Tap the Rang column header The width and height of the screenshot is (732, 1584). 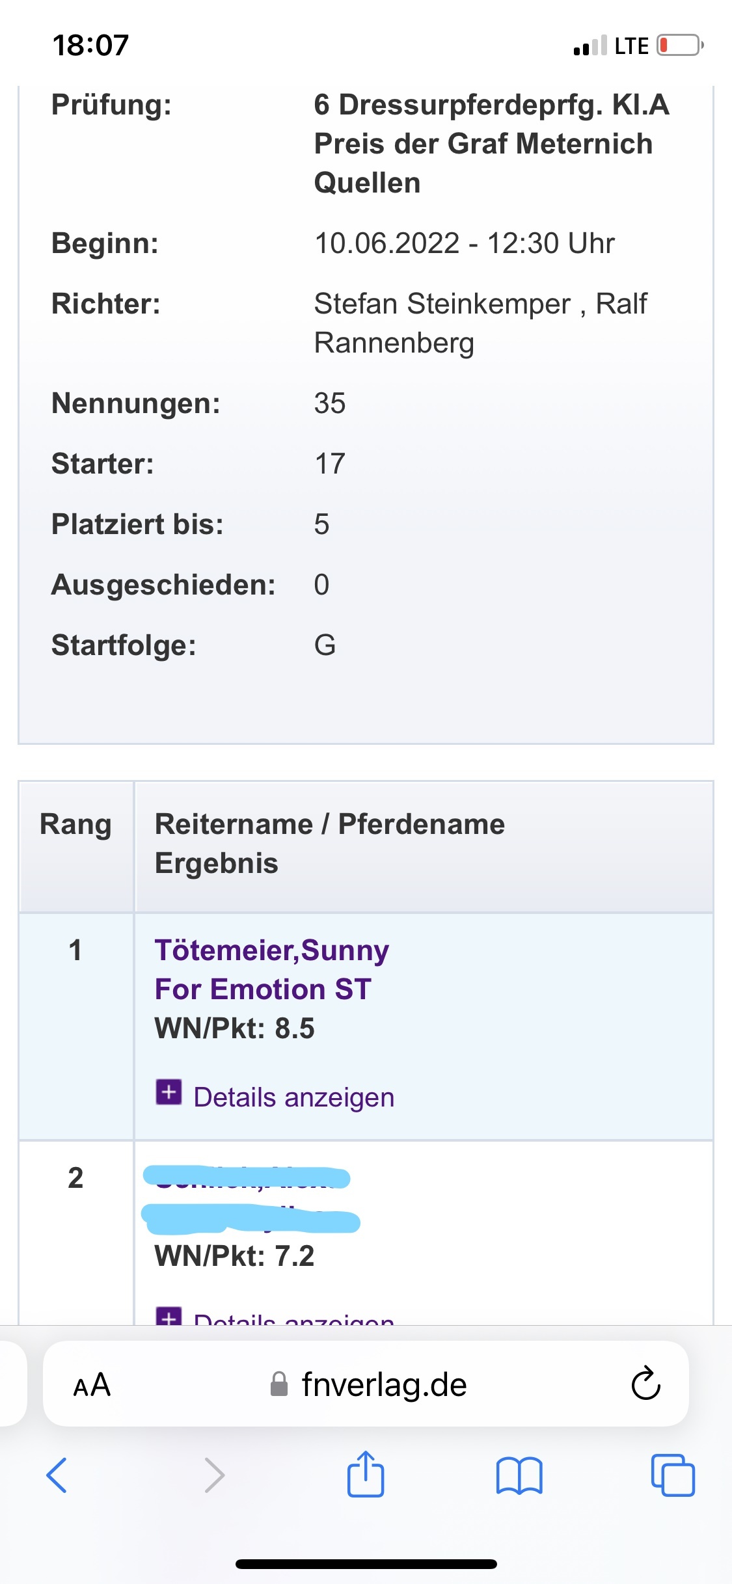[x=75, y=825]
